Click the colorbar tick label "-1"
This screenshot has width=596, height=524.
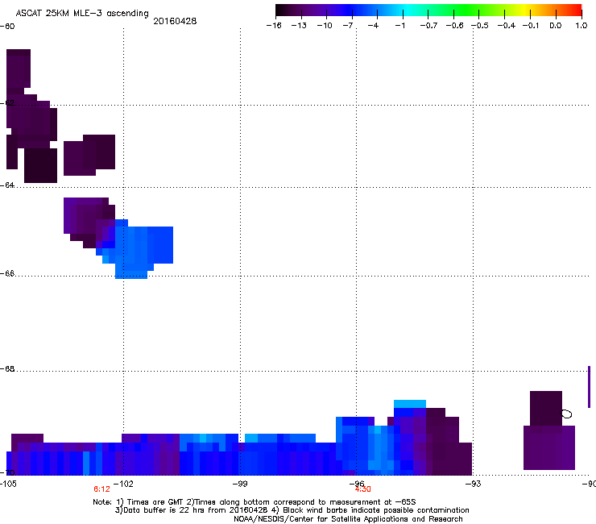click(x=399, y=26)
